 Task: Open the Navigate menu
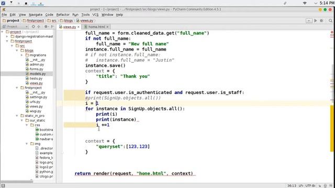tap(36, 15)
